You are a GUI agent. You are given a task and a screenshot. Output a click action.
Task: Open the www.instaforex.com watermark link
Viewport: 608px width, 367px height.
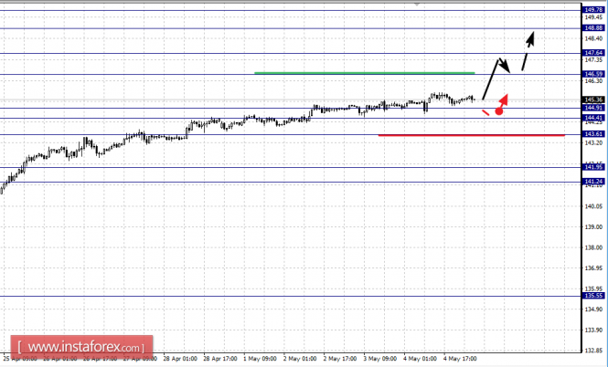click(81, 347)
